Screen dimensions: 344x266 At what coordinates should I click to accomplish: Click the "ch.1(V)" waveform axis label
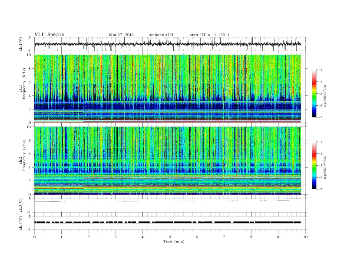21,44
